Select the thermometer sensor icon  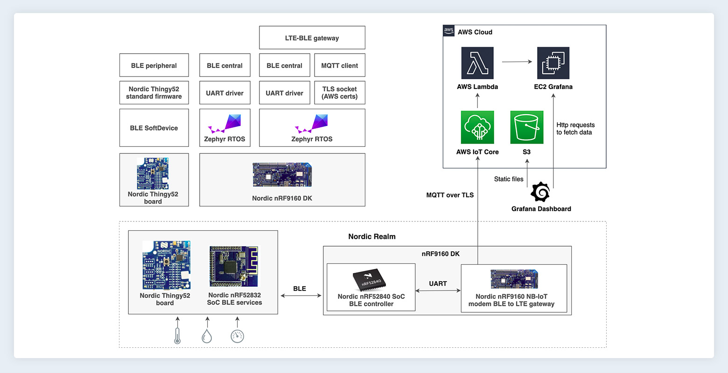click(x=177, y=336)
